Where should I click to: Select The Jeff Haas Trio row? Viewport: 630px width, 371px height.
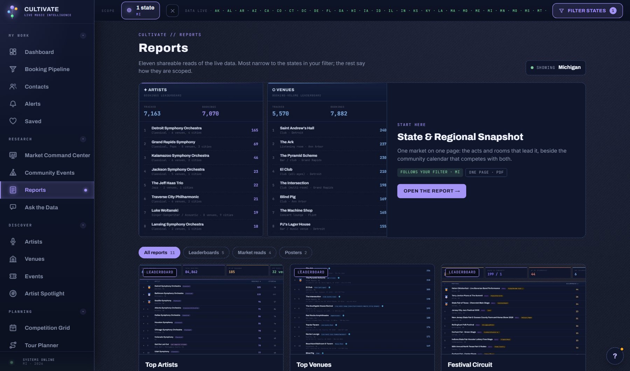click(x=201, y=185)
